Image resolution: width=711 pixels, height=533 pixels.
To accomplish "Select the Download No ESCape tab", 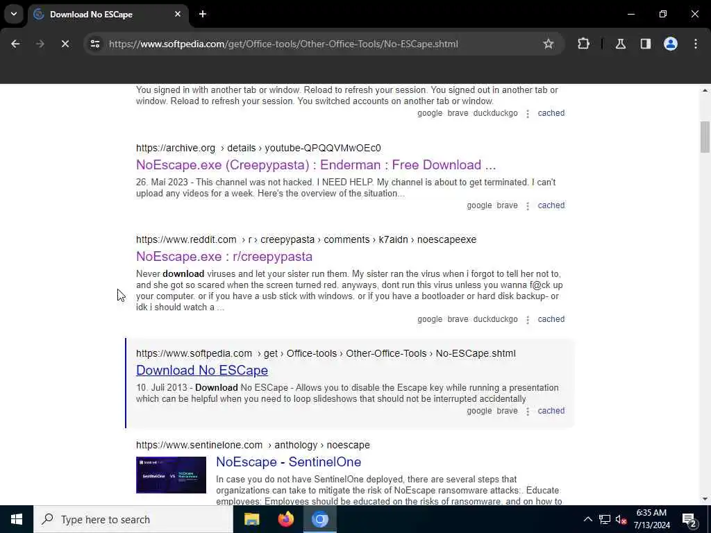I will tap(108, 15).
